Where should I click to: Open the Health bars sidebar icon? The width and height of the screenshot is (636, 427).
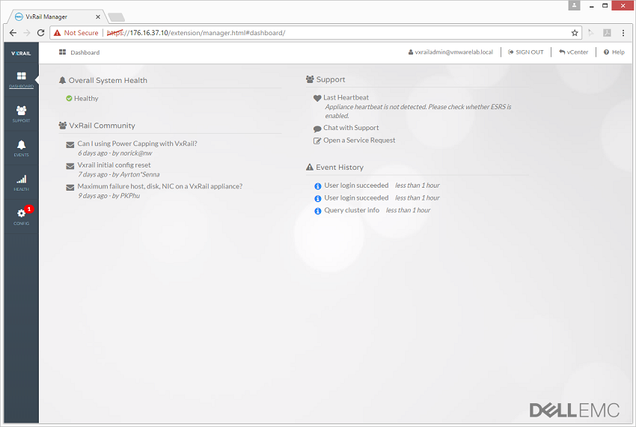click(x=21, y=179)
